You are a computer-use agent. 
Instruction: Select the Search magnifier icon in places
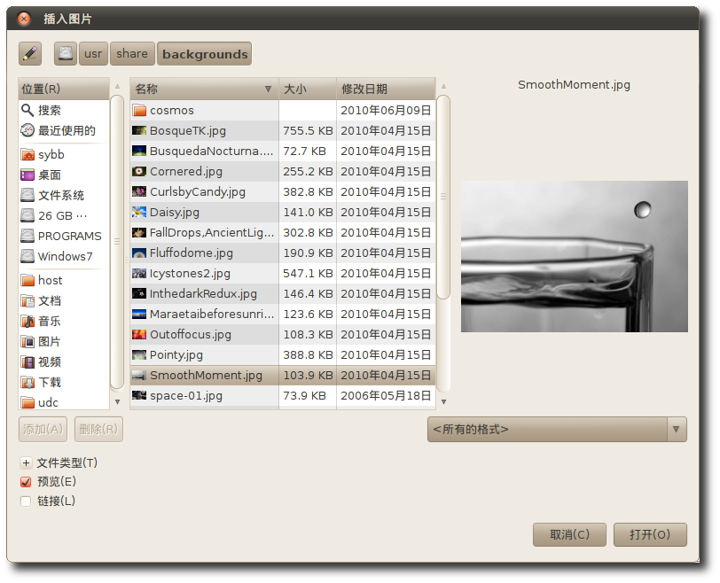click(27, 110)
